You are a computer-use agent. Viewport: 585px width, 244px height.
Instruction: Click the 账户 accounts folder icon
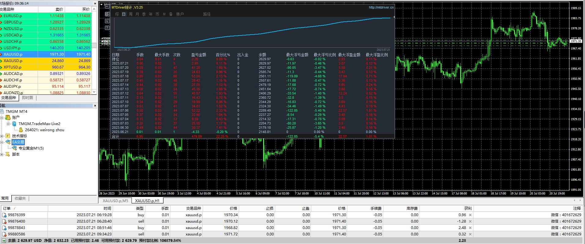click(8, 118)
